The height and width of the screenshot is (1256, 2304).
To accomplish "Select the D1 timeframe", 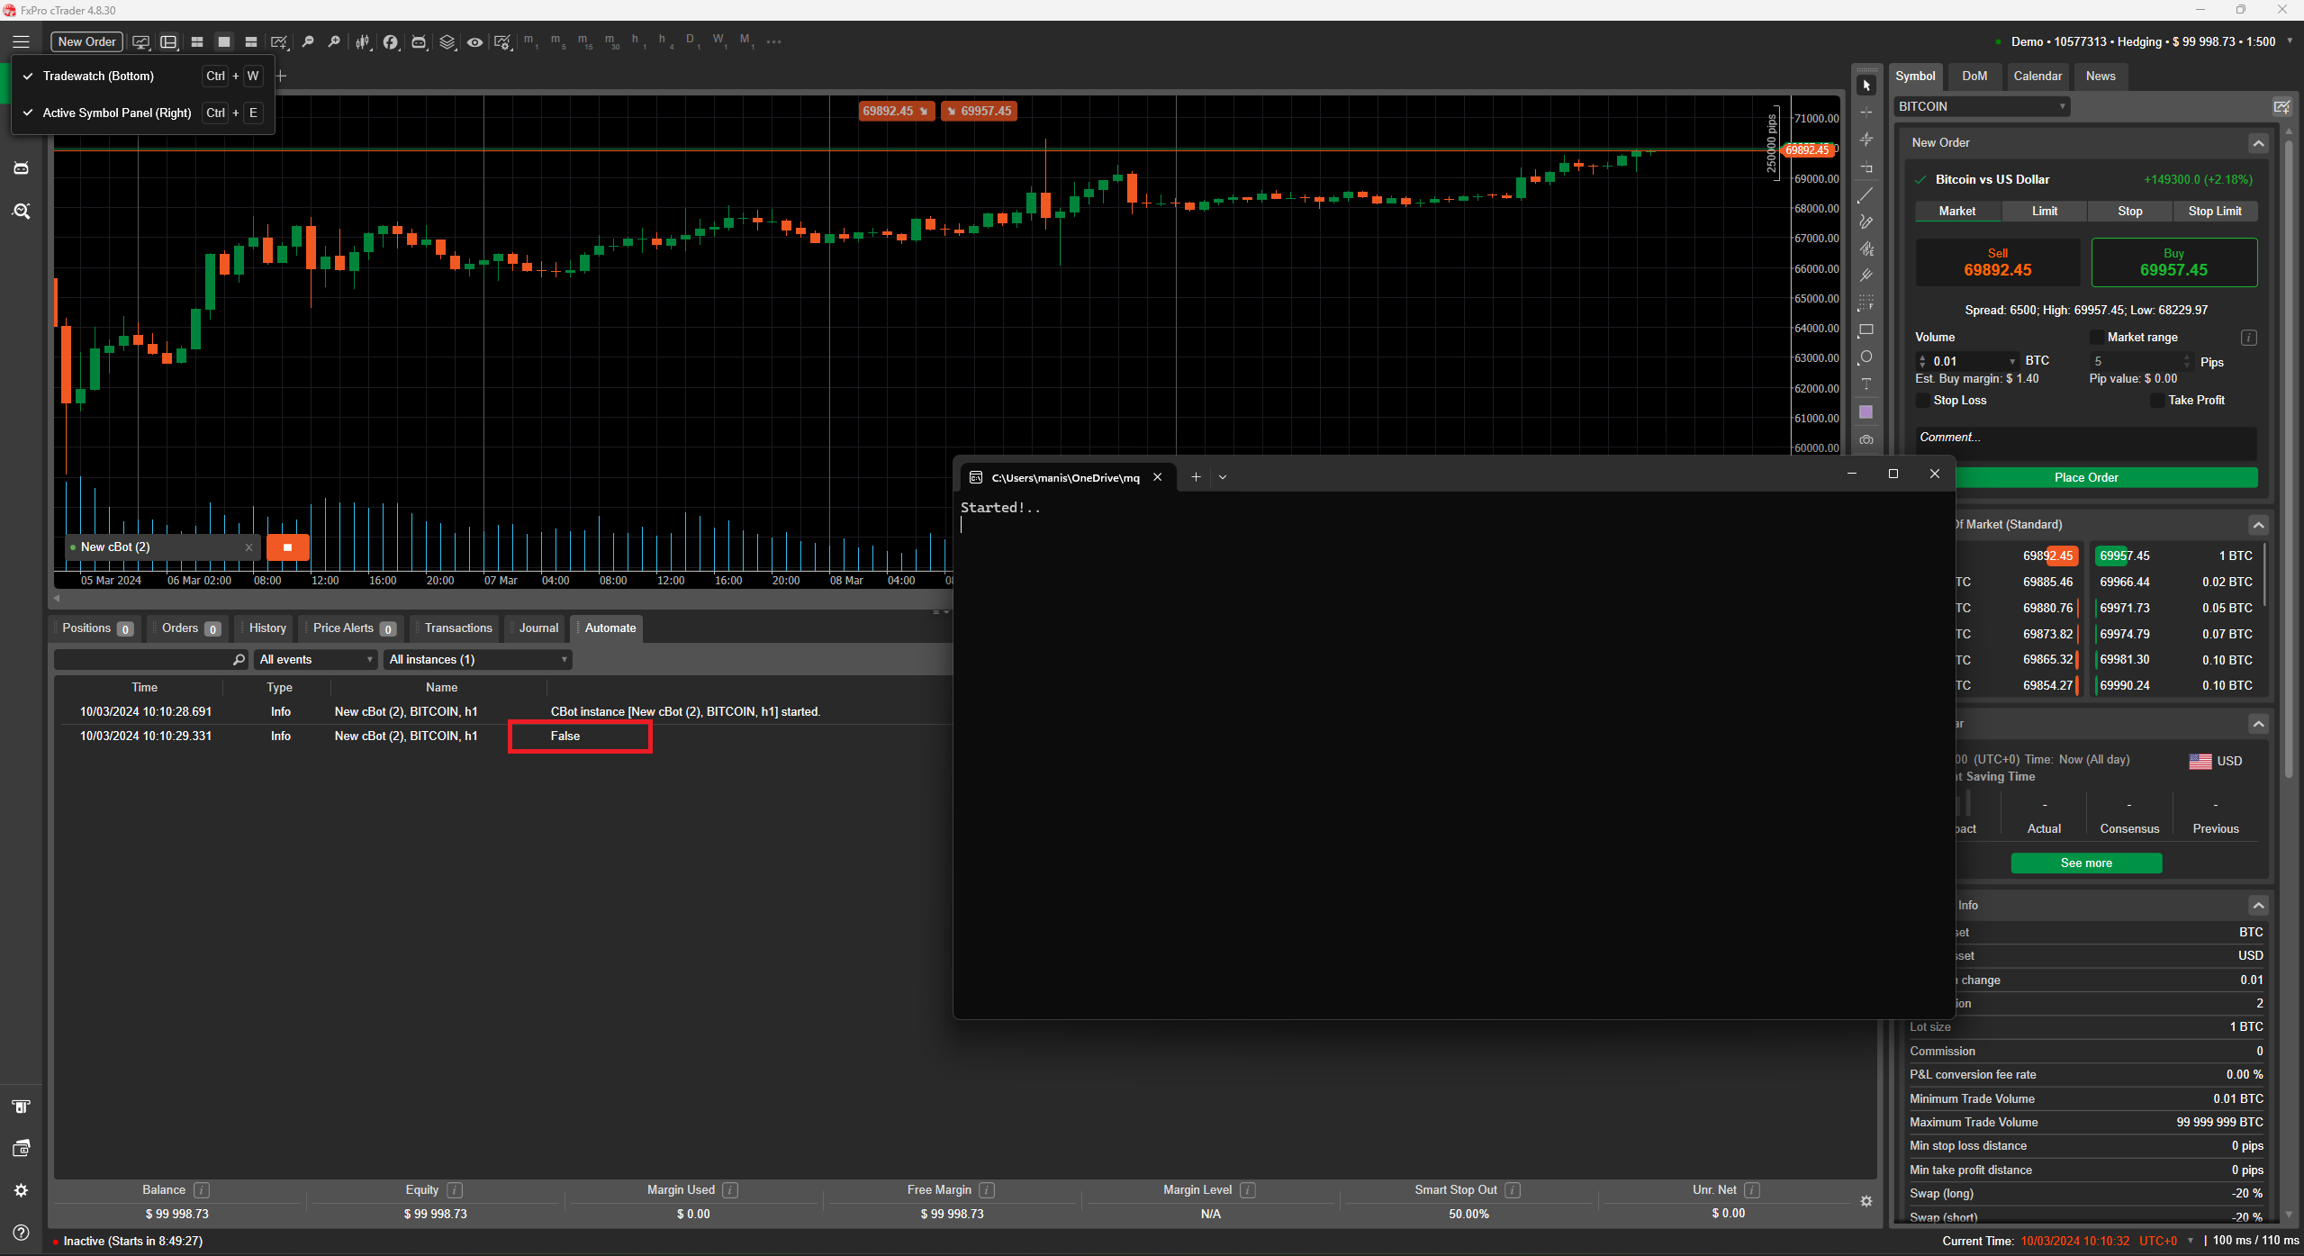I will (692, 41).
